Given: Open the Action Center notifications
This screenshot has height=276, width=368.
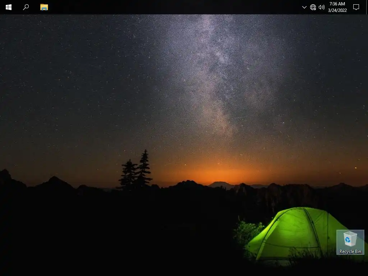Looking at the screenshot, I should pyautogui.click(x=356, y=7).
